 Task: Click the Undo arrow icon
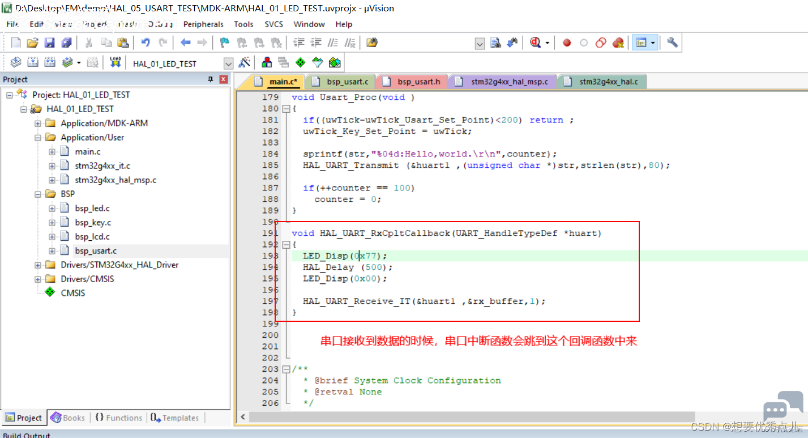click(146, 42)
